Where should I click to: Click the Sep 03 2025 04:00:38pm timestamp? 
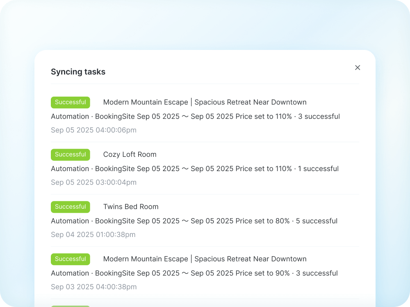93,287
